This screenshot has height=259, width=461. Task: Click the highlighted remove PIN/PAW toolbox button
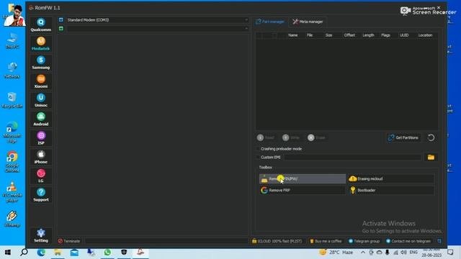click(x=303, y=178)
